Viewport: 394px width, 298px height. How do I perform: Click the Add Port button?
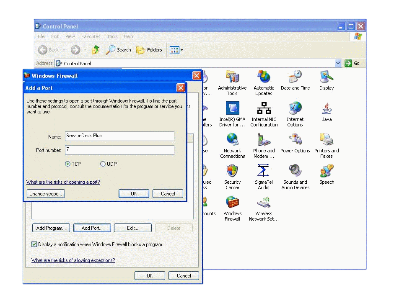click(x=92, y=228)
